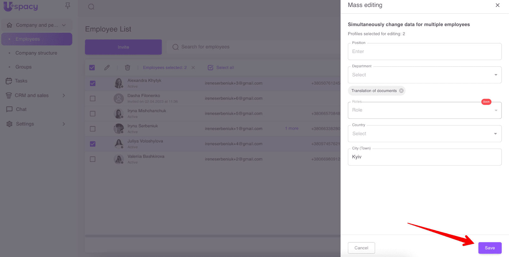509x257 pixels.
Task: Open Company structure in sidebar
Action: 36,53
